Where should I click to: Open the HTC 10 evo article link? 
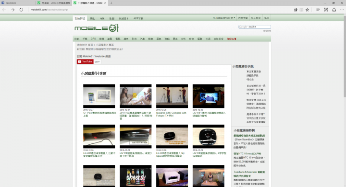click(x=247, y=154)
